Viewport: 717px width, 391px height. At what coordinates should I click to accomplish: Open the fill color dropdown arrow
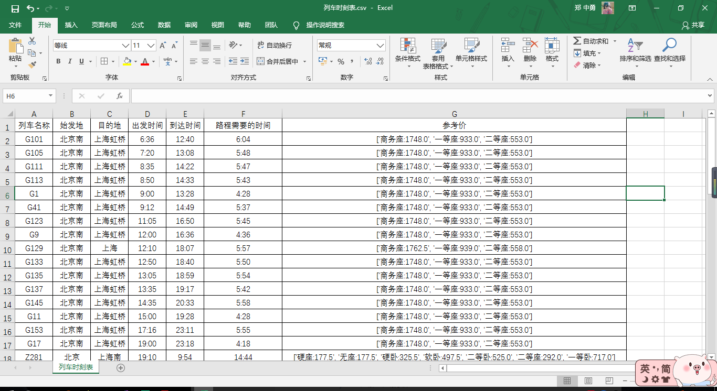[x=134, y=61]
